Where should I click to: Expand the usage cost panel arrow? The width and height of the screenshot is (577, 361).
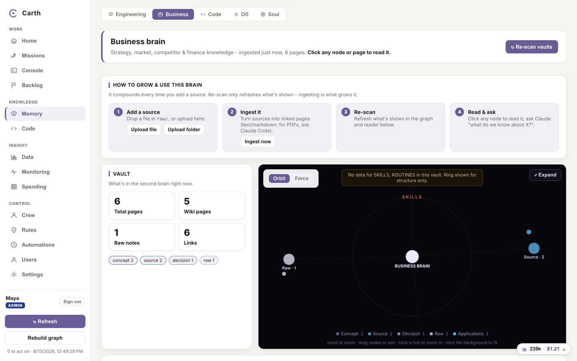(564, 349)
